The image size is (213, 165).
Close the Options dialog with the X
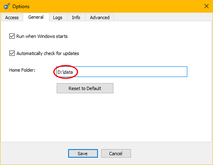coord(206,6)
